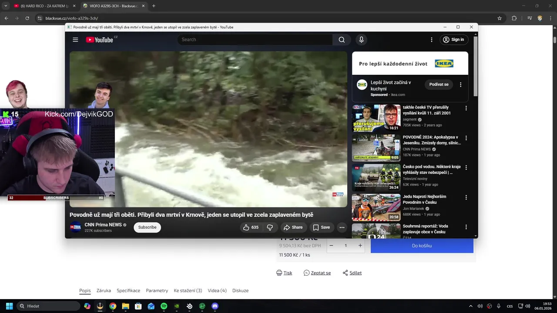Open Chrome media controls icon

530,18
